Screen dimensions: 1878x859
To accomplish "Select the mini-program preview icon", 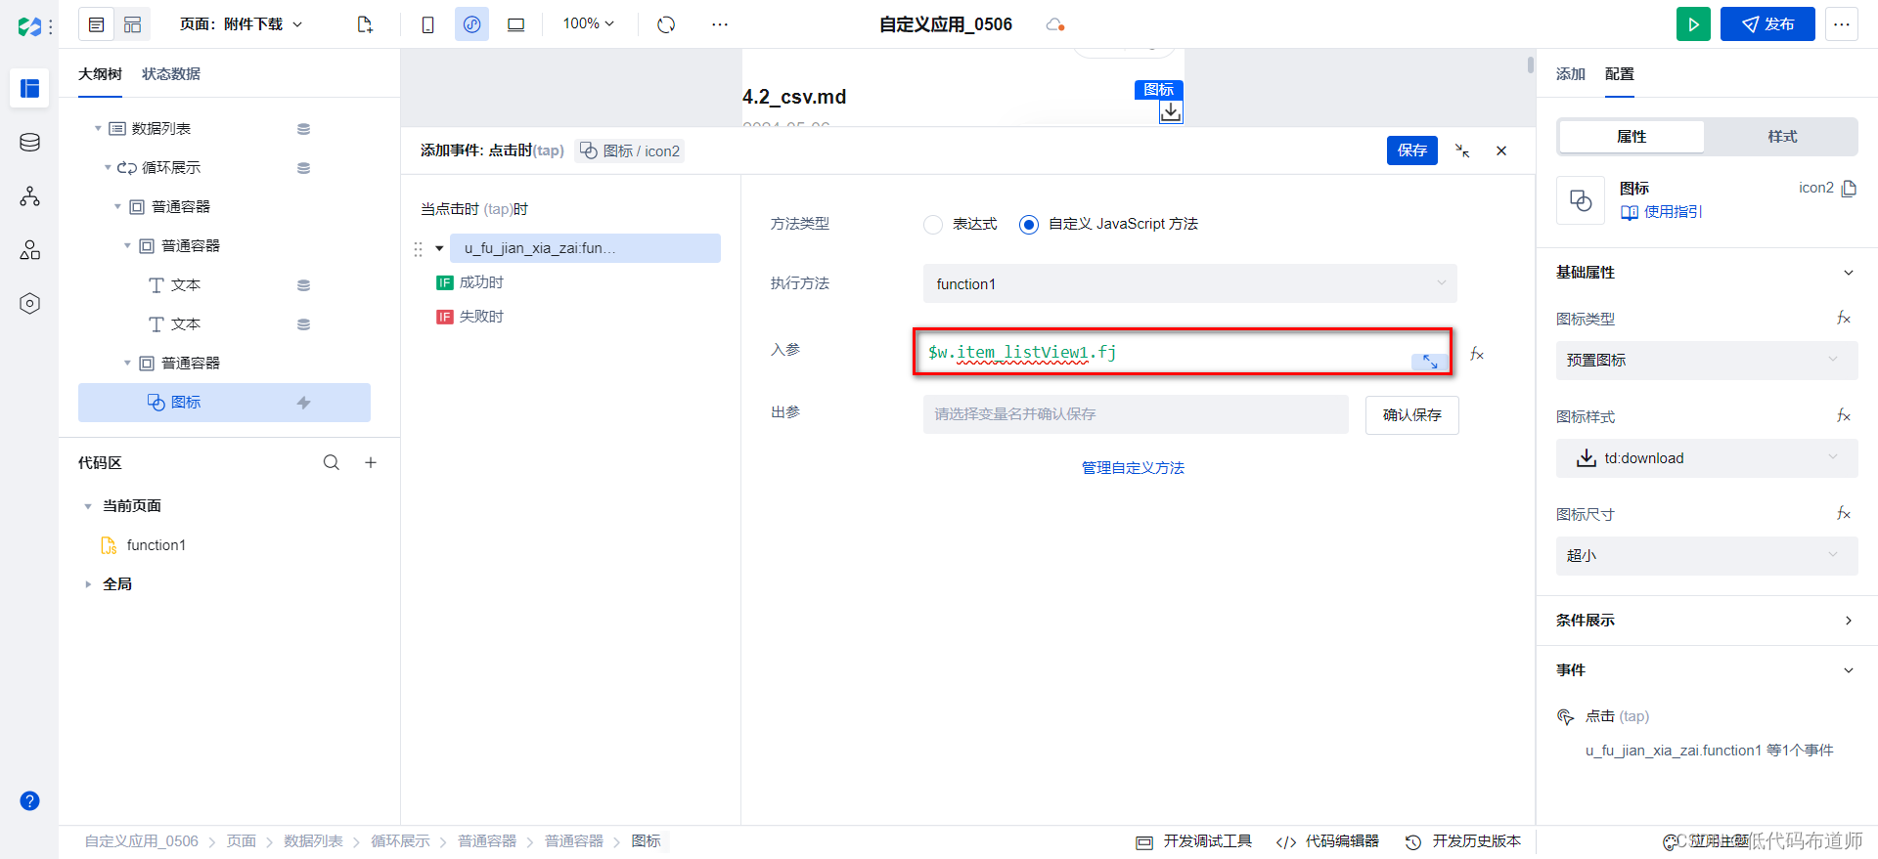I will tap(471, 24).
